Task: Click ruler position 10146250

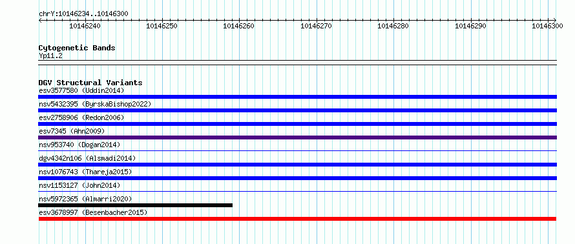Action: pyautogui.click(x=162, y=26)
